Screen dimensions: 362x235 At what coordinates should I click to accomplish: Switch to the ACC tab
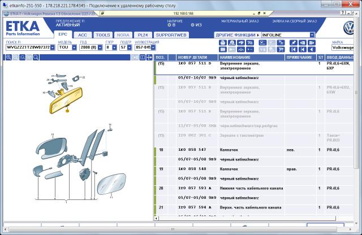(x=83, y=35)
